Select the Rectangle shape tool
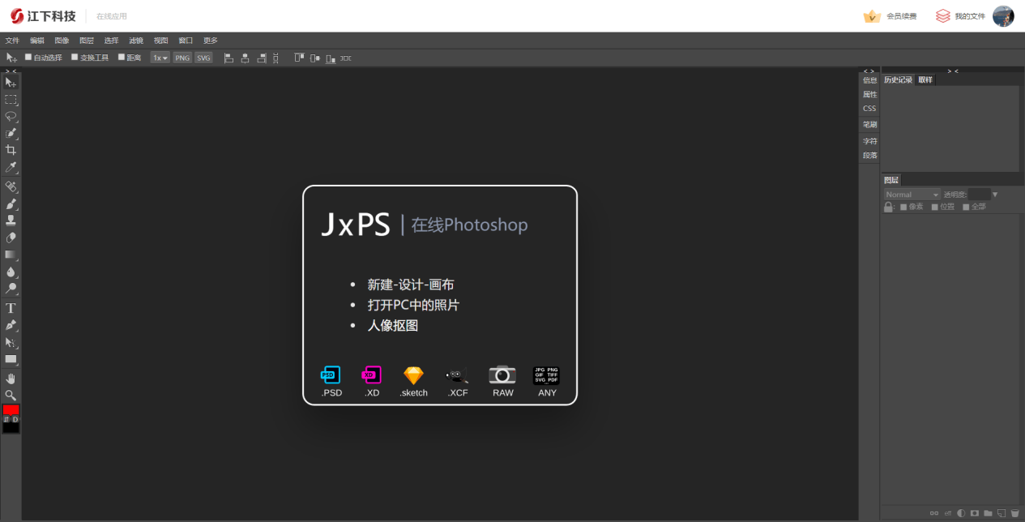Screen dimensions: 1025x522 tap(11, 359)
